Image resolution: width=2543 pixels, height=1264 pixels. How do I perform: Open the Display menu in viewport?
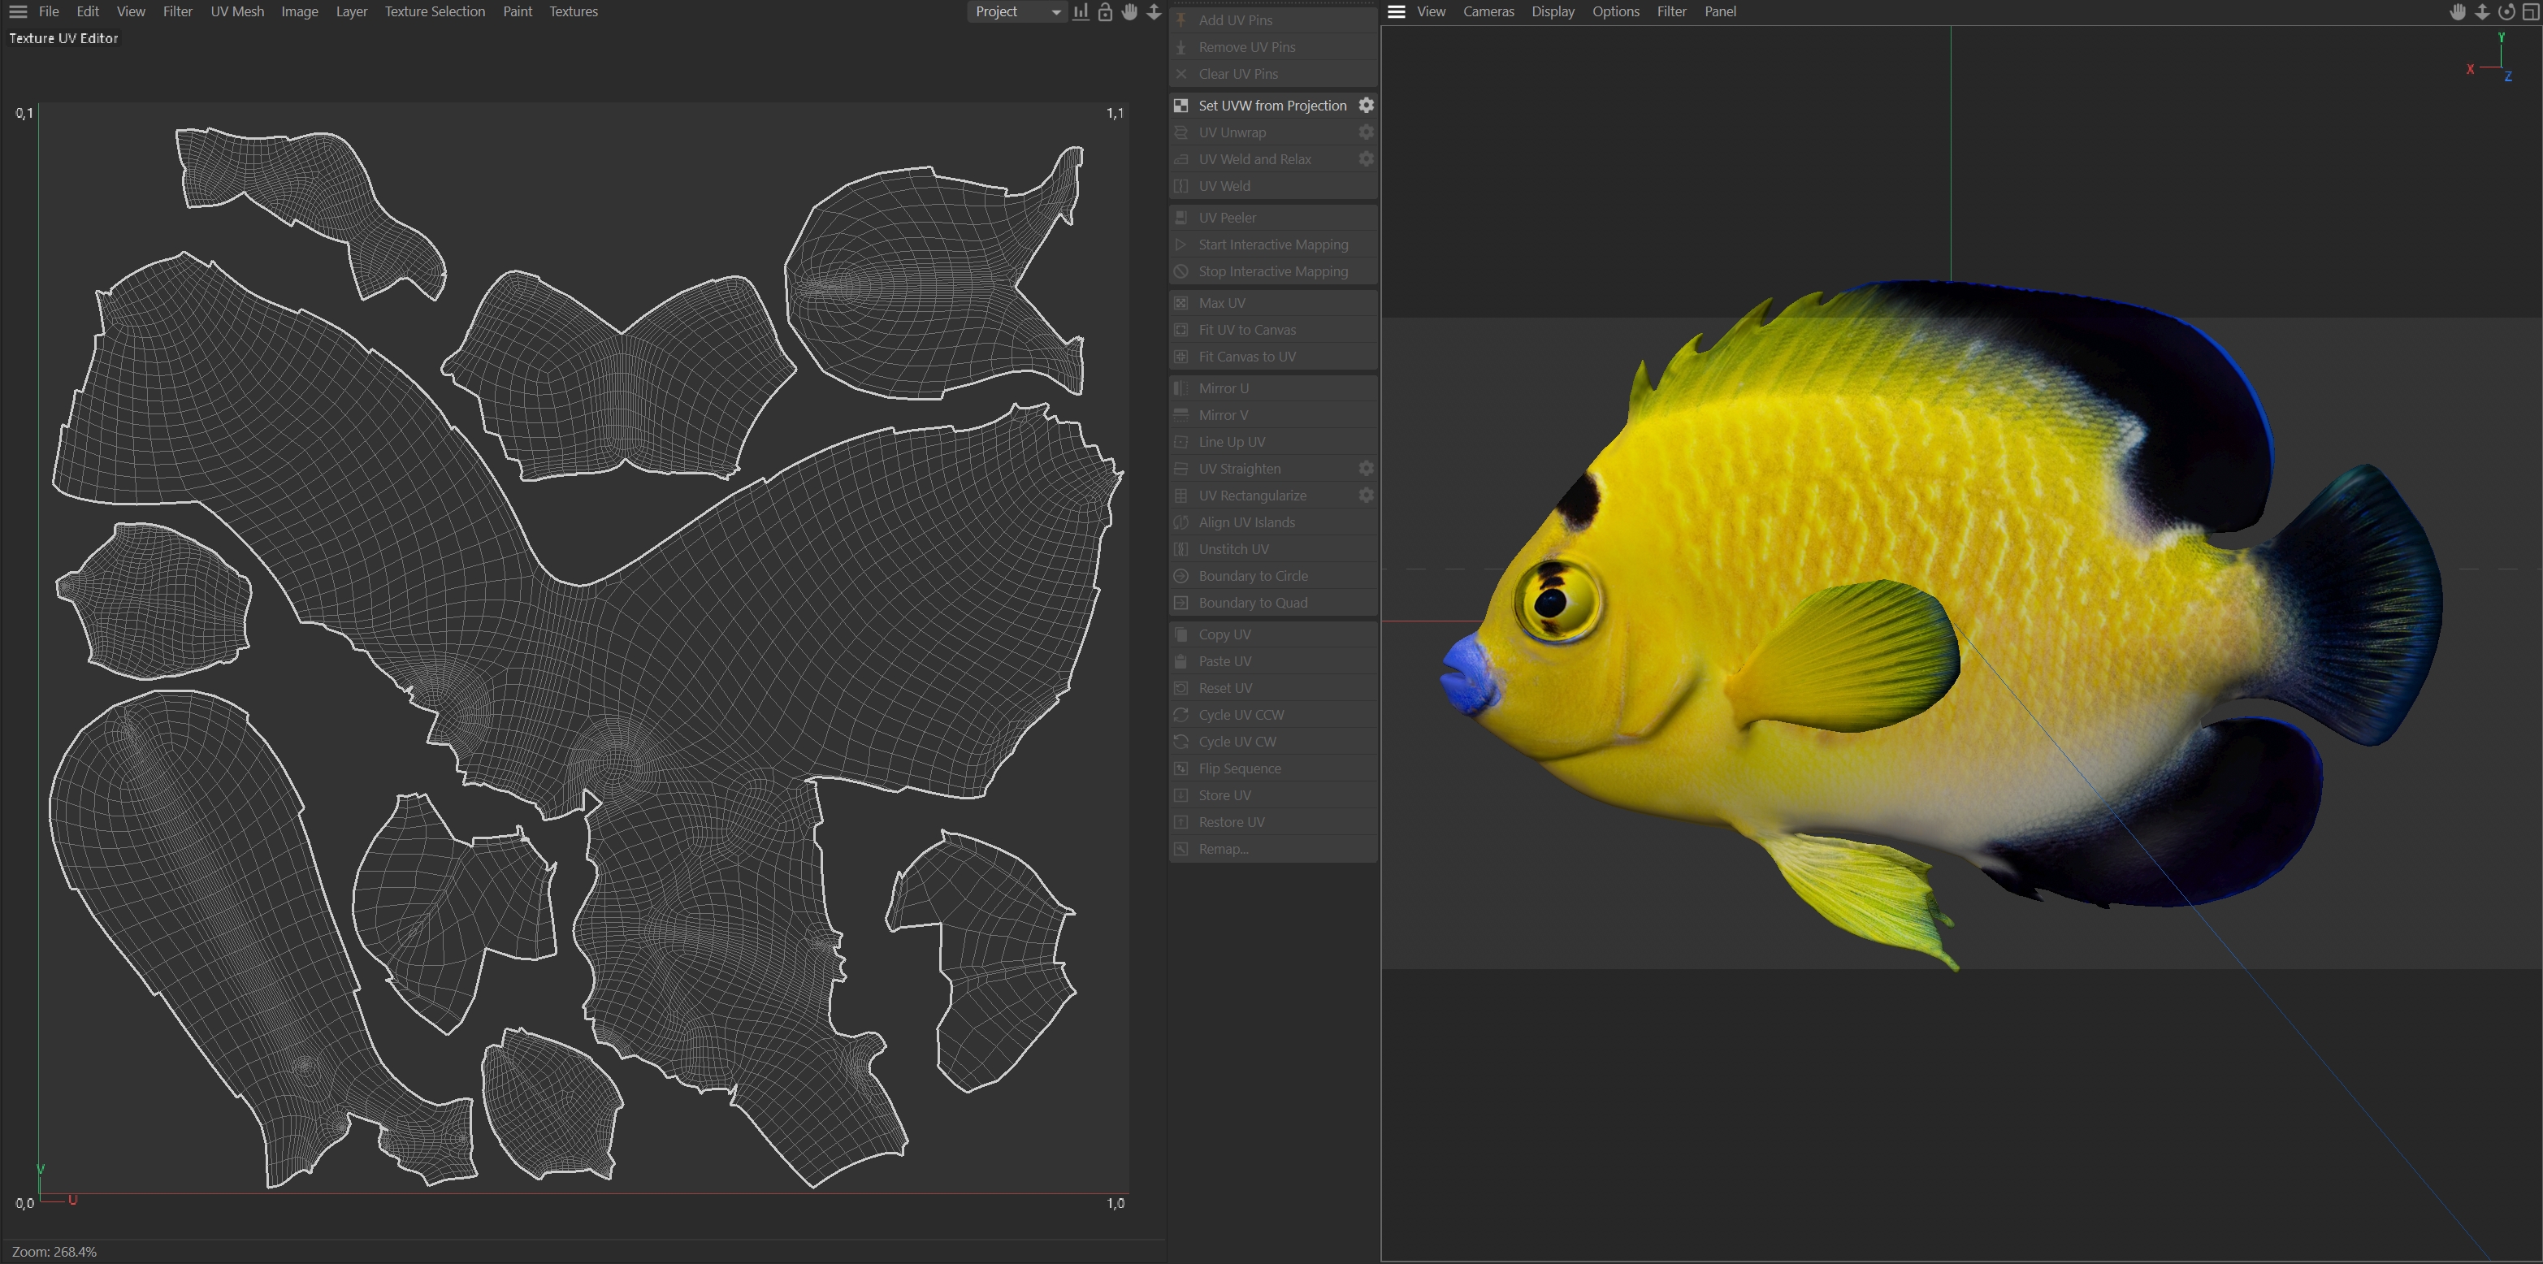click(x=1552, y=12)
